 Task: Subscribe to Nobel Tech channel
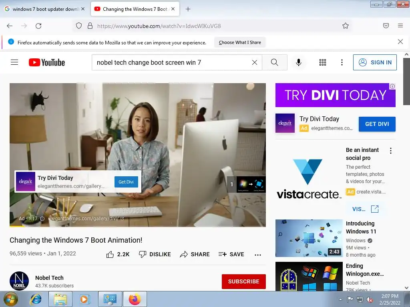tap(244, 281)
